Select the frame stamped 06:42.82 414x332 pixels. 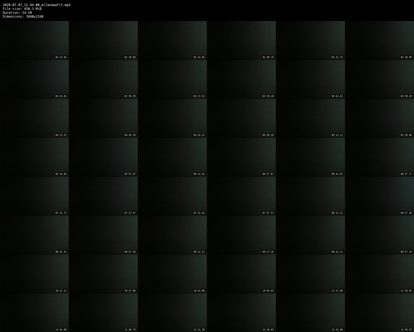point(310,157)
